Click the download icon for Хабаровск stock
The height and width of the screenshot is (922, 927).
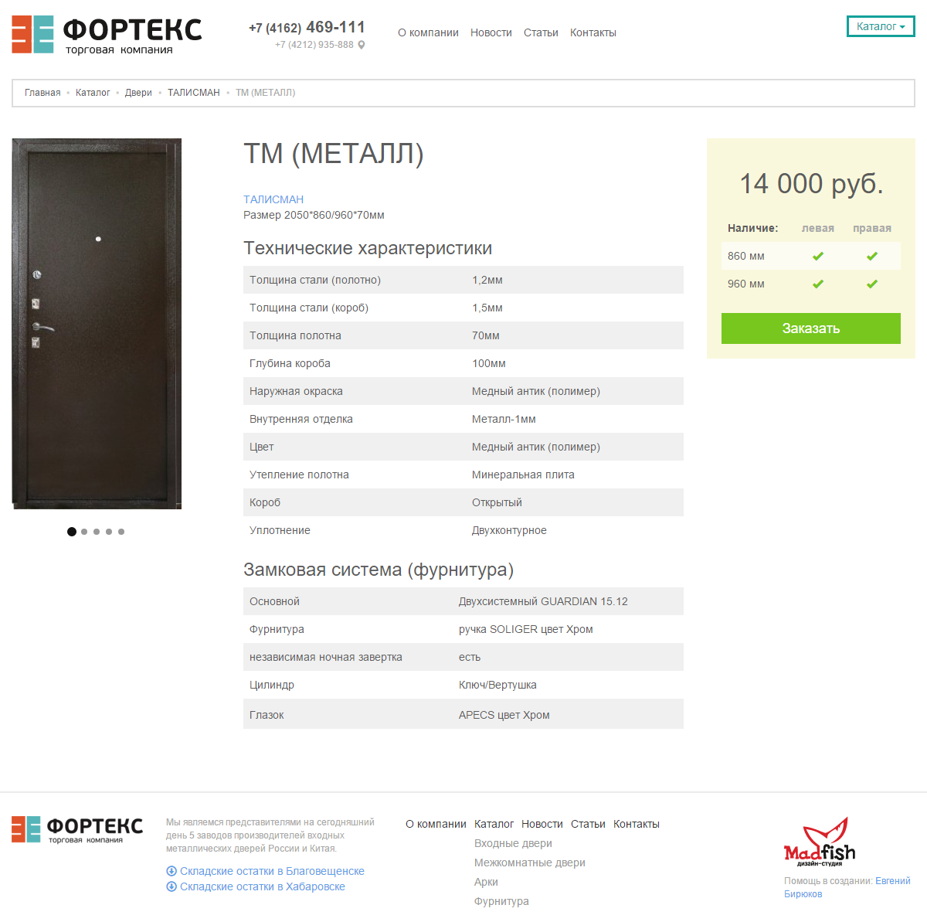[171, 886]
